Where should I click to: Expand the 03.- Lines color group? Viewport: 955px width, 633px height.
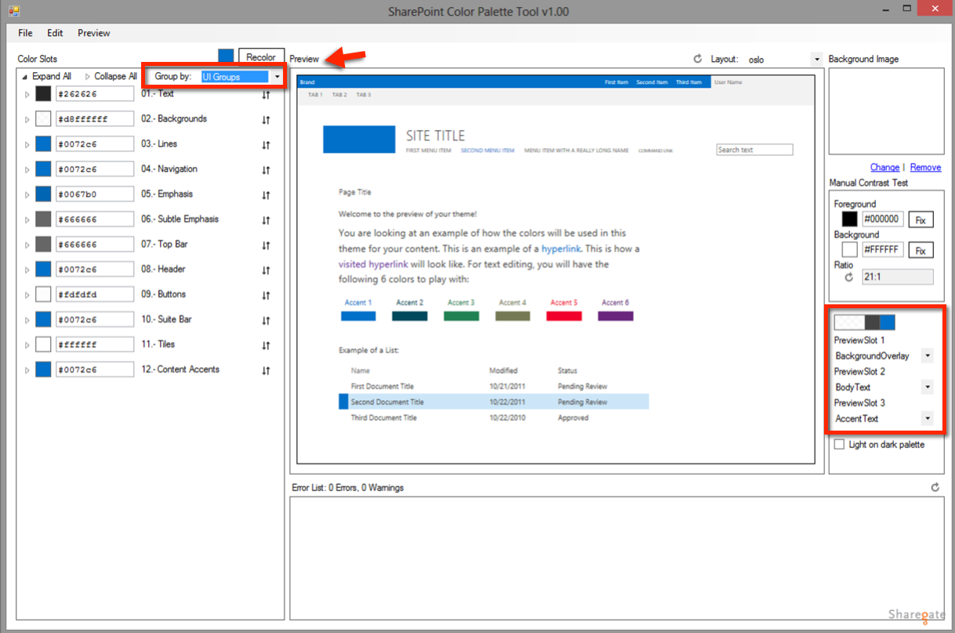(27, 145)
